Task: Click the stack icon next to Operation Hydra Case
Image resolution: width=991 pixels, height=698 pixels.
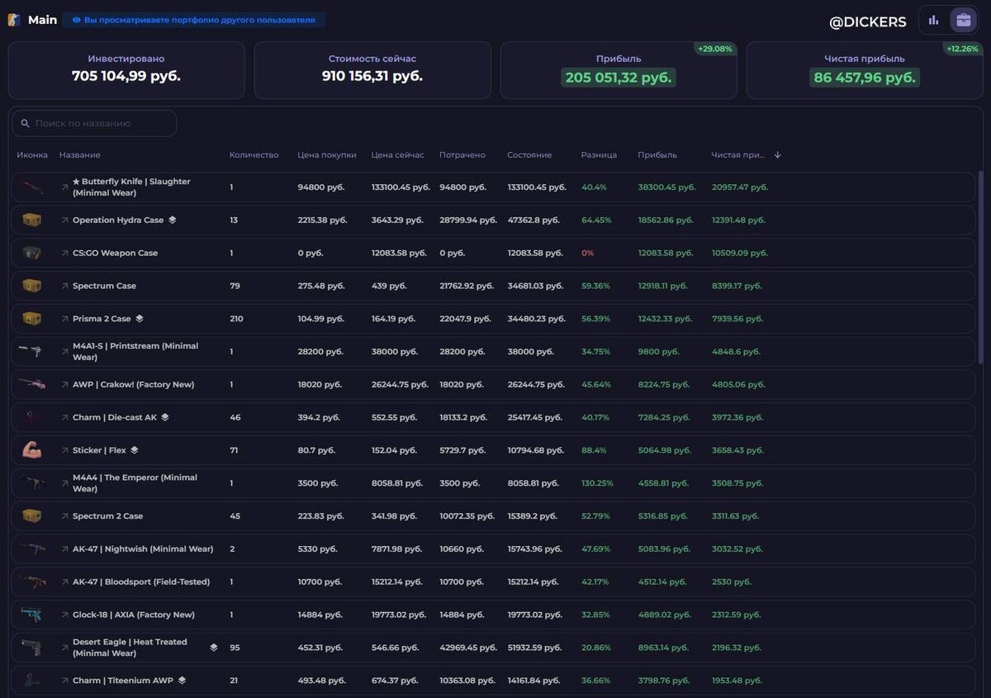Action: (173, 220)
